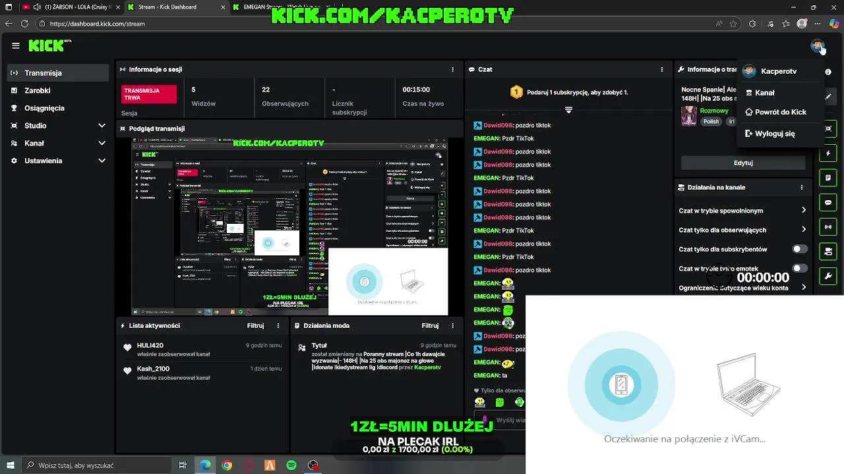Click Kash_2100 activity entry

202,373
